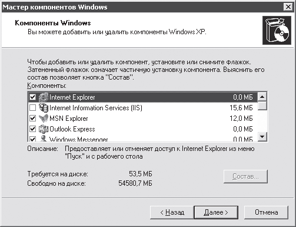Click the Internet Information Services icon
Viewport: 296px width, 227px height.
point(44,108)
